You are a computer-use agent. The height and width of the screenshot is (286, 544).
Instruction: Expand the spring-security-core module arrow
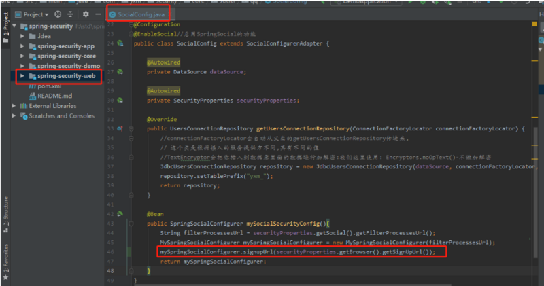coord(22,56)
